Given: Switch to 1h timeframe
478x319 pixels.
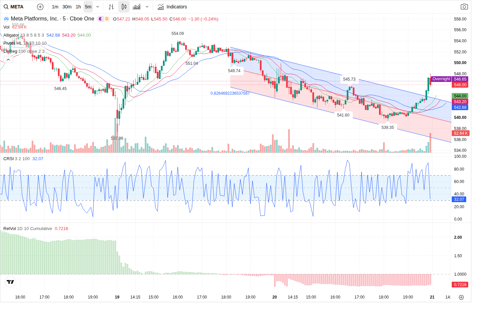Looking at the screenshot, I should (78, 7).
